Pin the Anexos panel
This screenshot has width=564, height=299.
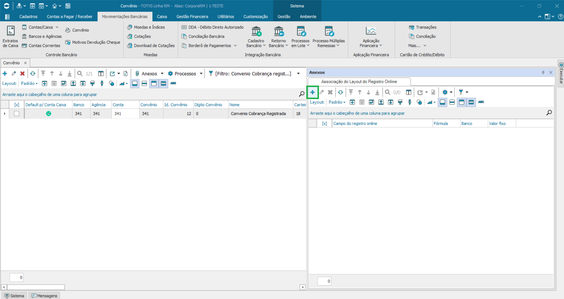pos(543,73)
